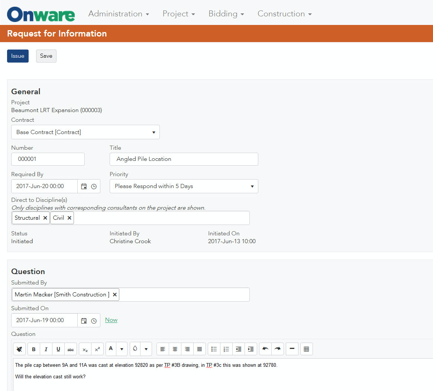Screen dimensions: 433x391
Task: Remove the Structural discipline tag
Action: coord(45,218)
